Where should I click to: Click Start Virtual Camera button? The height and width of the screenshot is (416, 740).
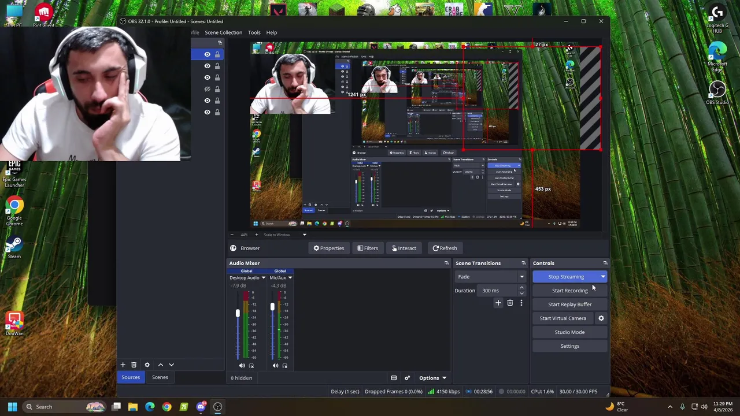tap(563, 318)
